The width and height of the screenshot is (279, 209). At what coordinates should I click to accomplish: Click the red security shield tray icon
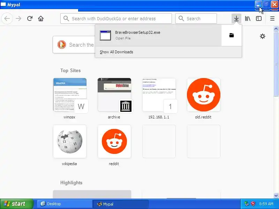click(252, 204)
